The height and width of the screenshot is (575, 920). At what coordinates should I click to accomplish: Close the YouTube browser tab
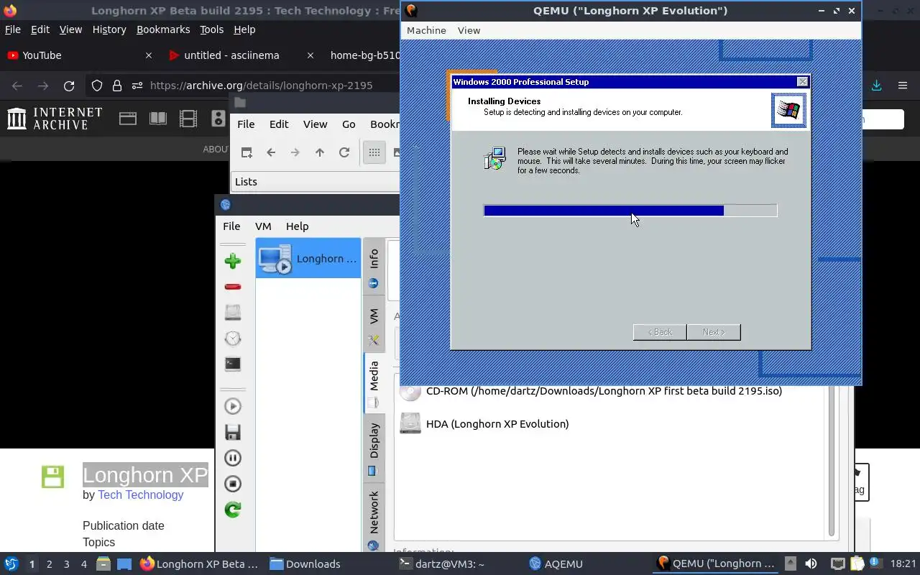pyautogui.click(x=149, y=55)
